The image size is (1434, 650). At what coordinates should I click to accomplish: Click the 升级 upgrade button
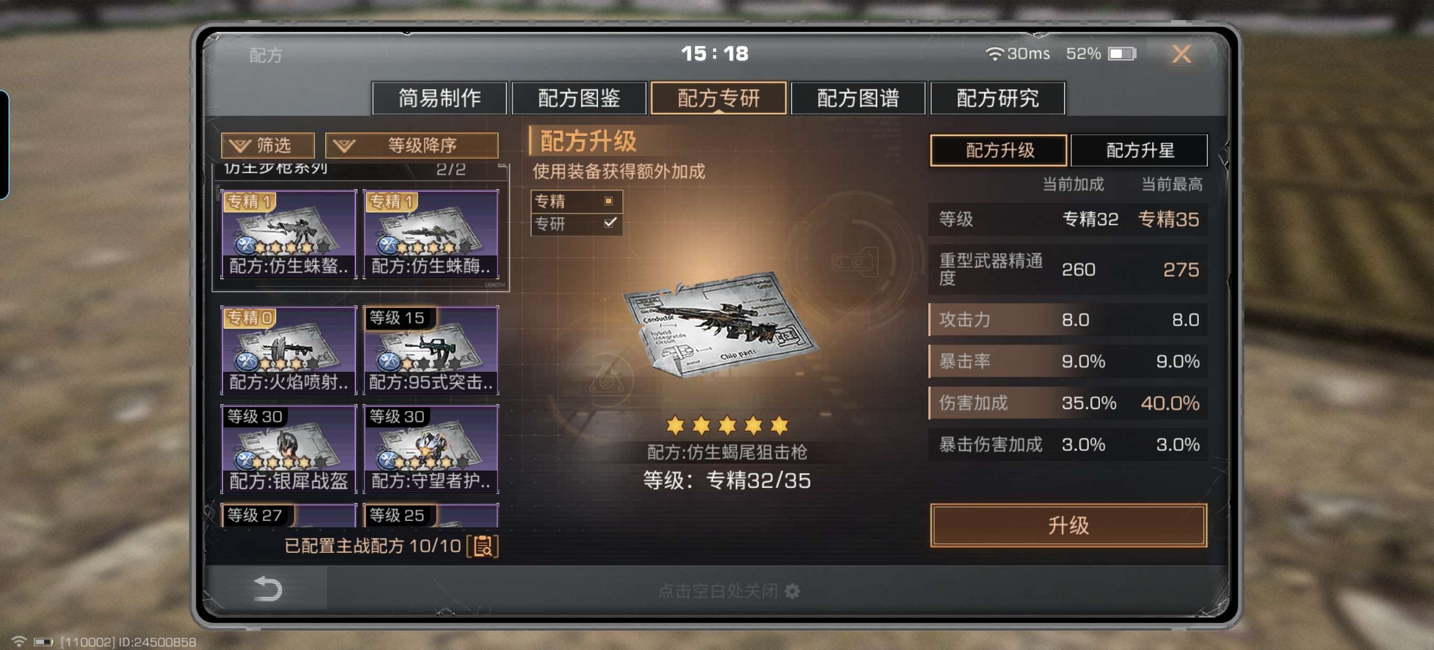[x=1068, y=525]
